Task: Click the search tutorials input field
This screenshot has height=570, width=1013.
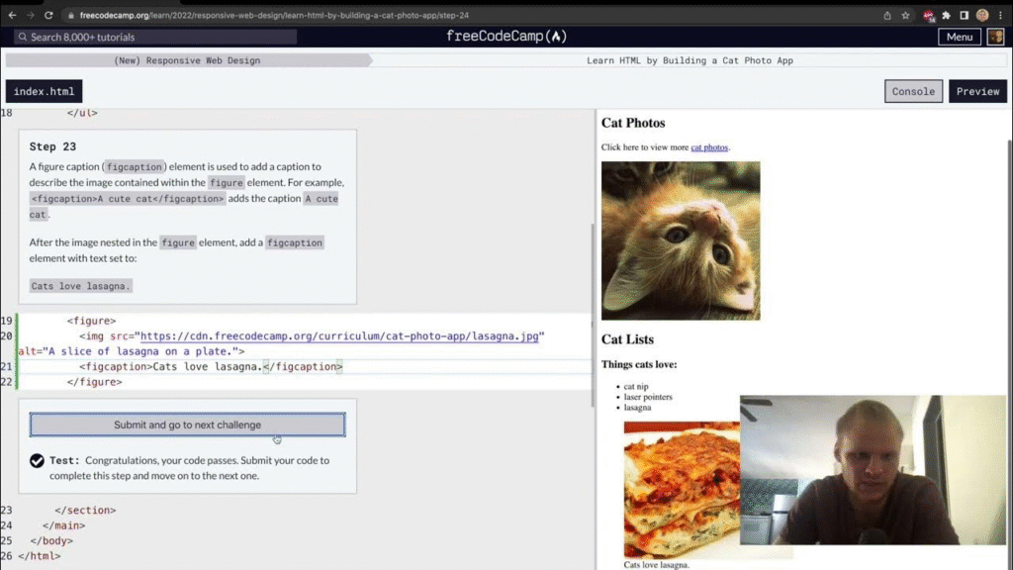Action: (x=156, y=37)
